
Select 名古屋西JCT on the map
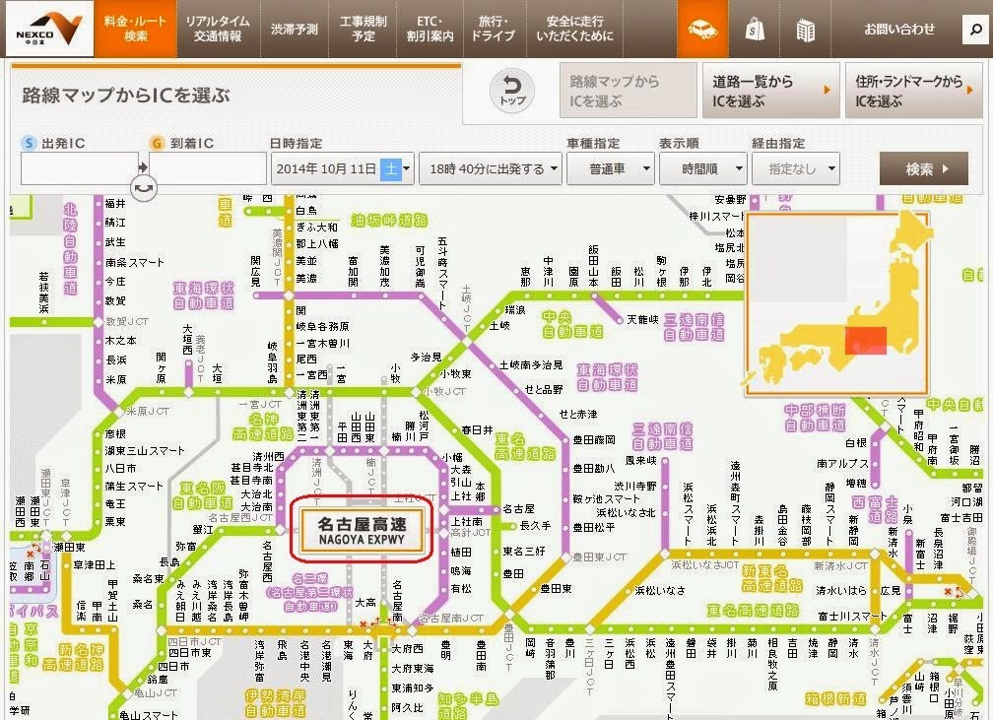(240, 517)
